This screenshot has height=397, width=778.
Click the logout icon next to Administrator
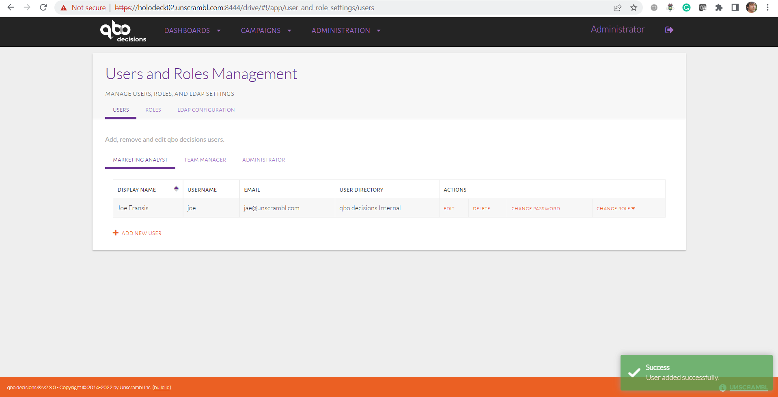coord(669,30)
